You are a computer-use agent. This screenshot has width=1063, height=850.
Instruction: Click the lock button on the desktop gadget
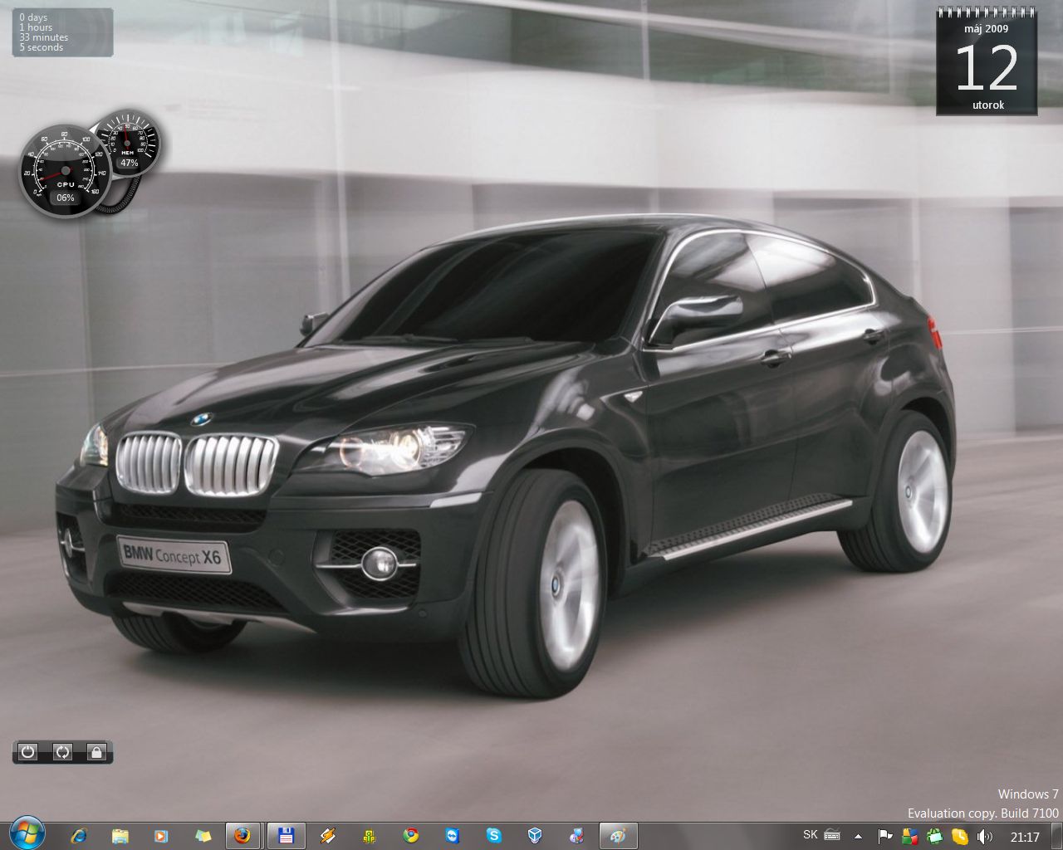click(96, 752)
